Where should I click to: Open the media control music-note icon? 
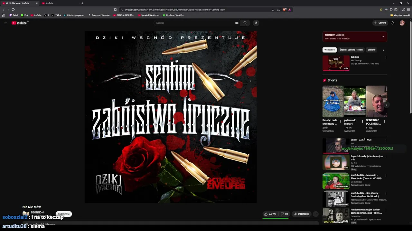click(404, 10)
